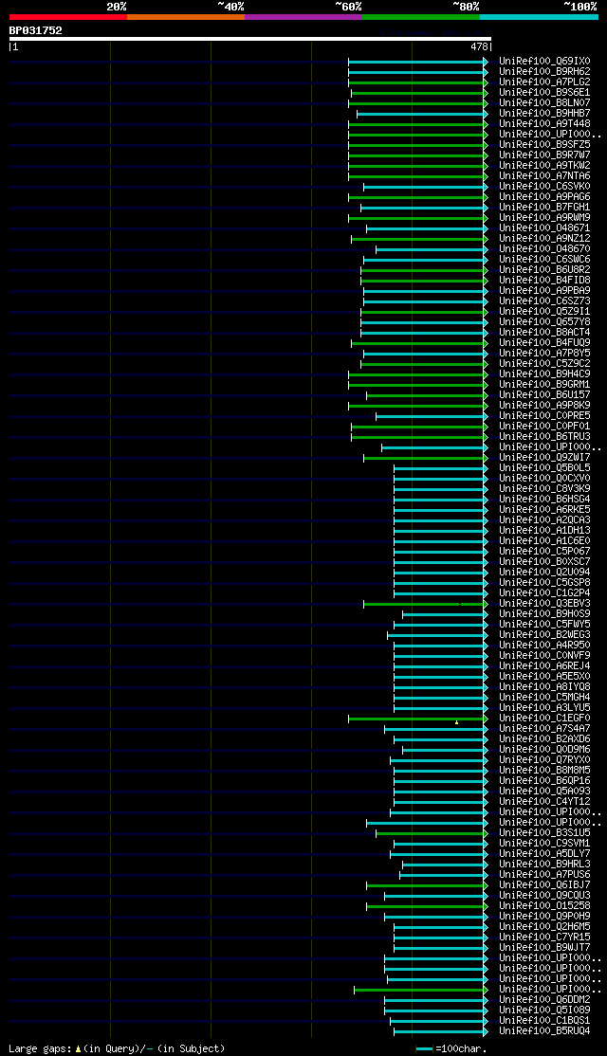Select the UniRef100_O48671 label
Screen dimensions: 607x1056
point(545,228)
